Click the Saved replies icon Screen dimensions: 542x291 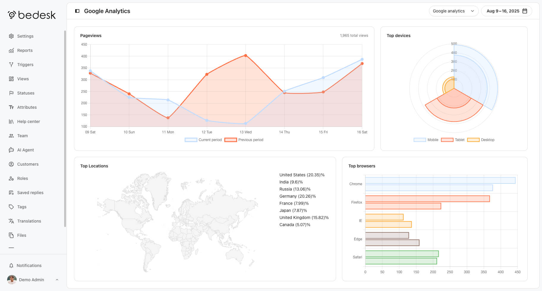tap(11, 193)
